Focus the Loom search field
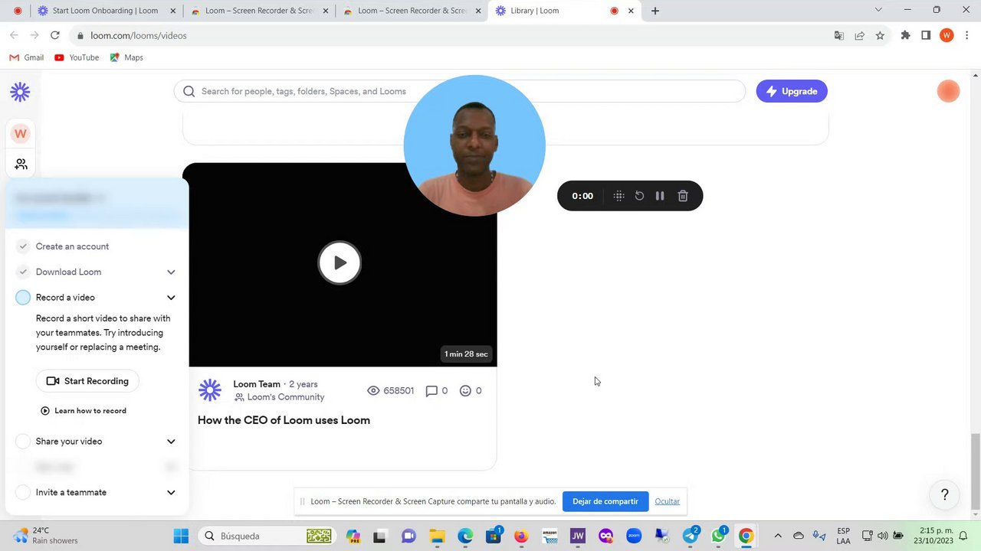 [x=460, y=91]
